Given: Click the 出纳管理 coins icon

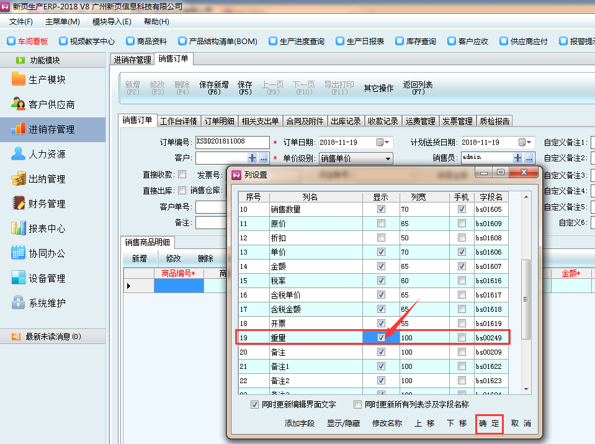Looking at the screenshot, I should click(x=19, y=179).
